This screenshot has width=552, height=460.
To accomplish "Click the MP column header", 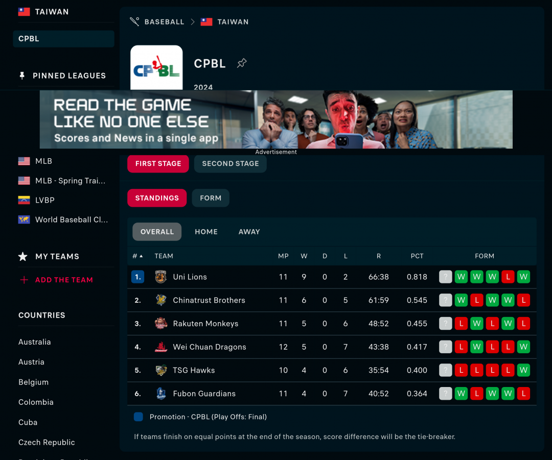I will tap(283, 256).
